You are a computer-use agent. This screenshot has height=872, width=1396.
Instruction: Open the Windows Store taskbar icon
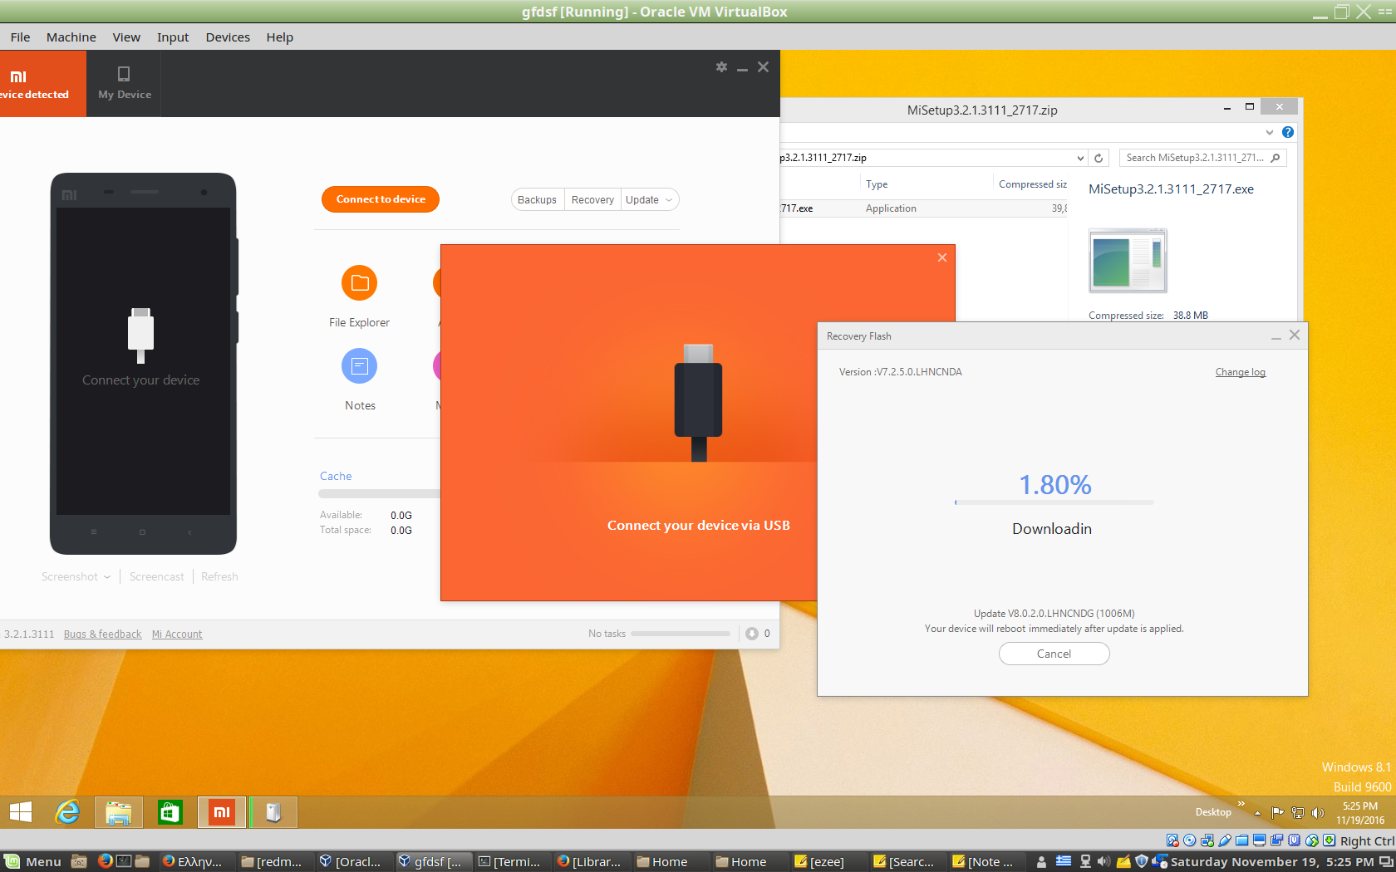pos(170,812)
